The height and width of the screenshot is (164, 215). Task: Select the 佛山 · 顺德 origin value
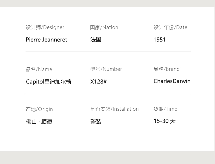point(39,122)
